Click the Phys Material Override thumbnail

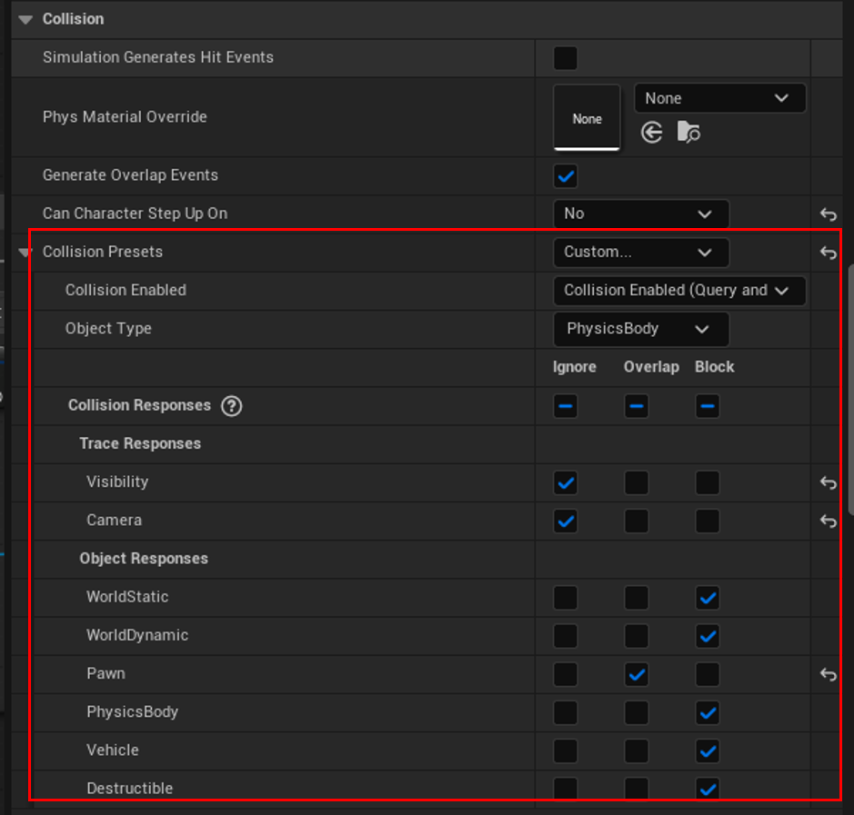tap(587, 117)
